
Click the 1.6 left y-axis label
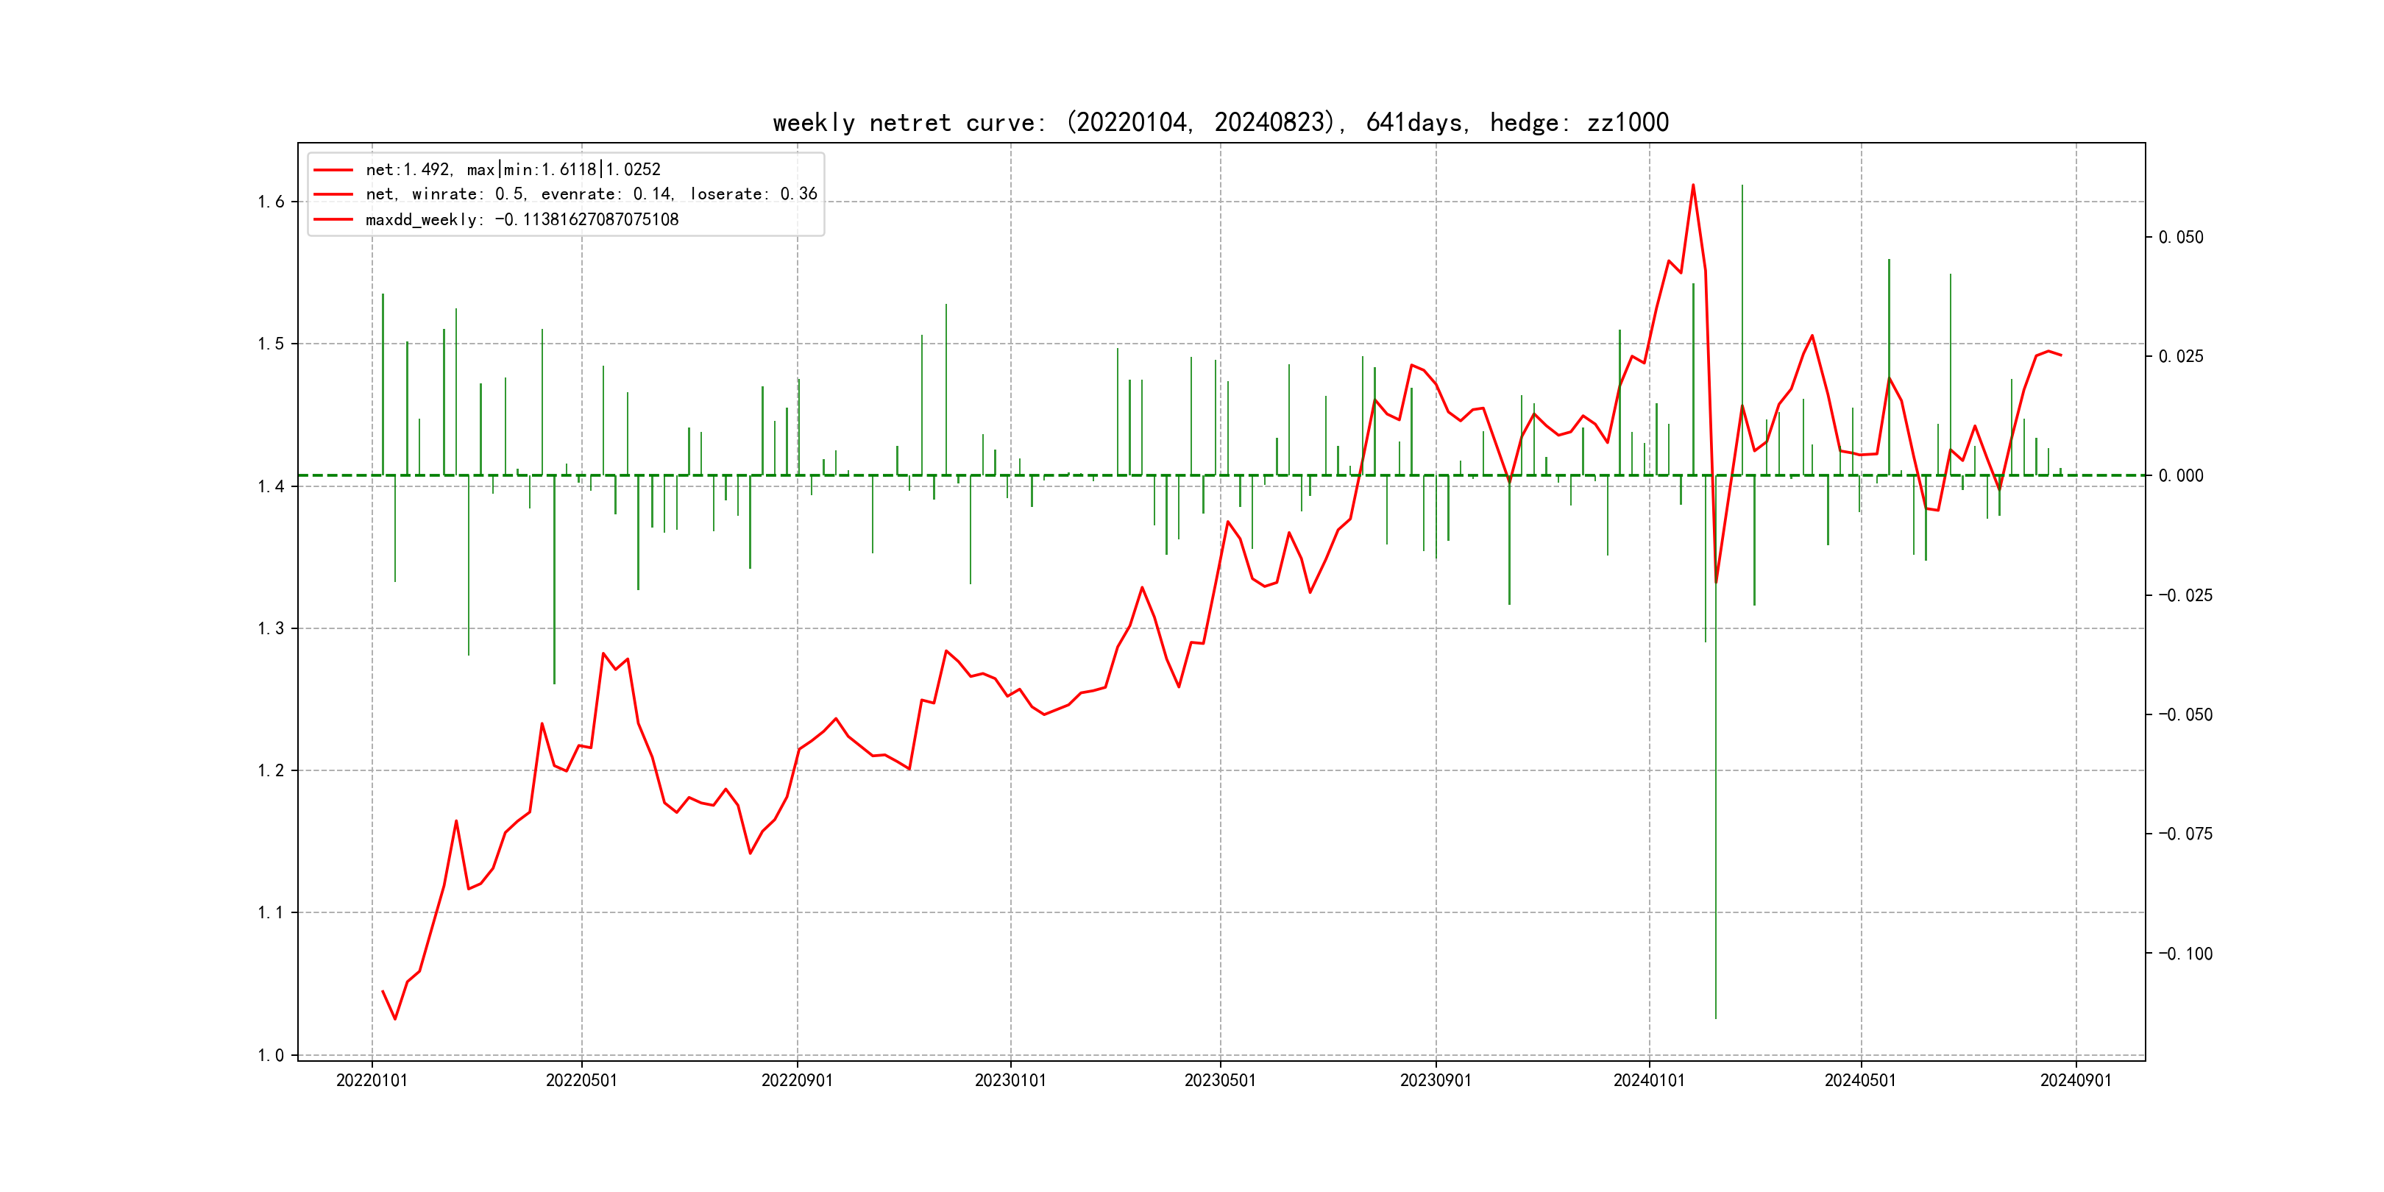270,202
